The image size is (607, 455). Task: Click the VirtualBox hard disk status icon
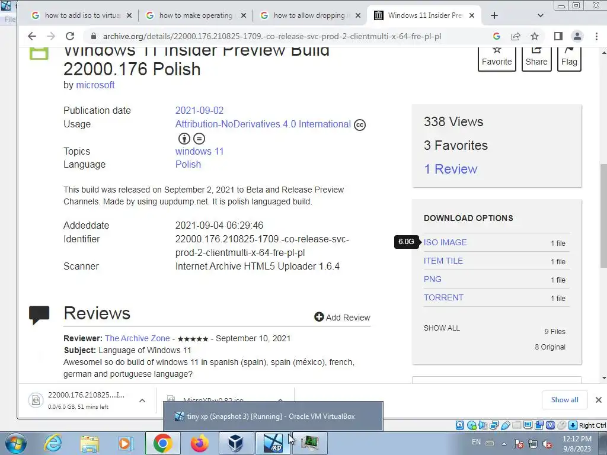[459, 425]
